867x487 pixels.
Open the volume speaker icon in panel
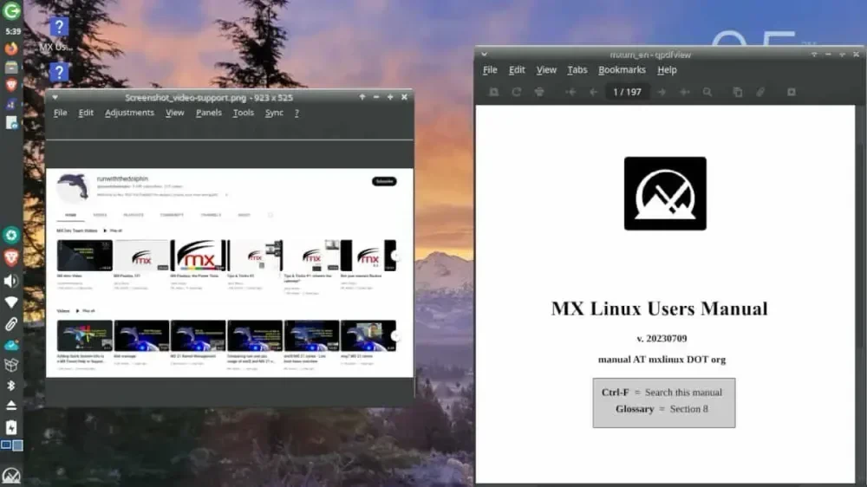pyautogui.click(x=11, y=281)
